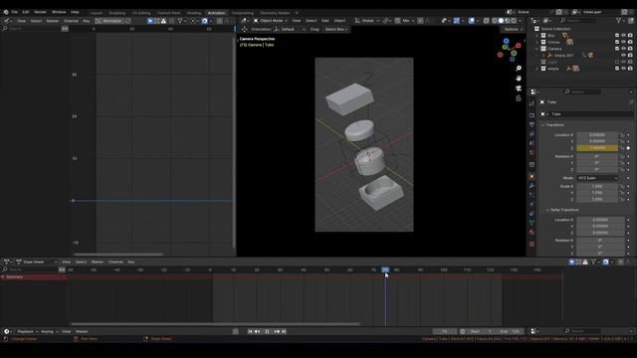Open the orange Object properties tab
The height and width of the screenshot is (358, 637).
tap(531, 177)
